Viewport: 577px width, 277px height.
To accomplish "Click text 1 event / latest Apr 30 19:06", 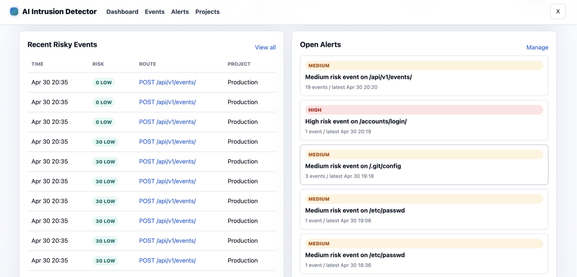I will pos(338,221).
